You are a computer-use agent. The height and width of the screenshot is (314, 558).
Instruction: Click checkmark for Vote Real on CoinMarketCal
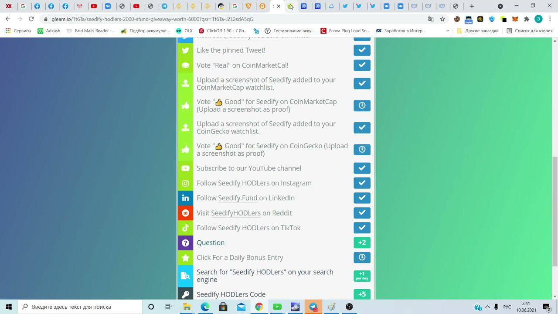[x=362, y=65]
